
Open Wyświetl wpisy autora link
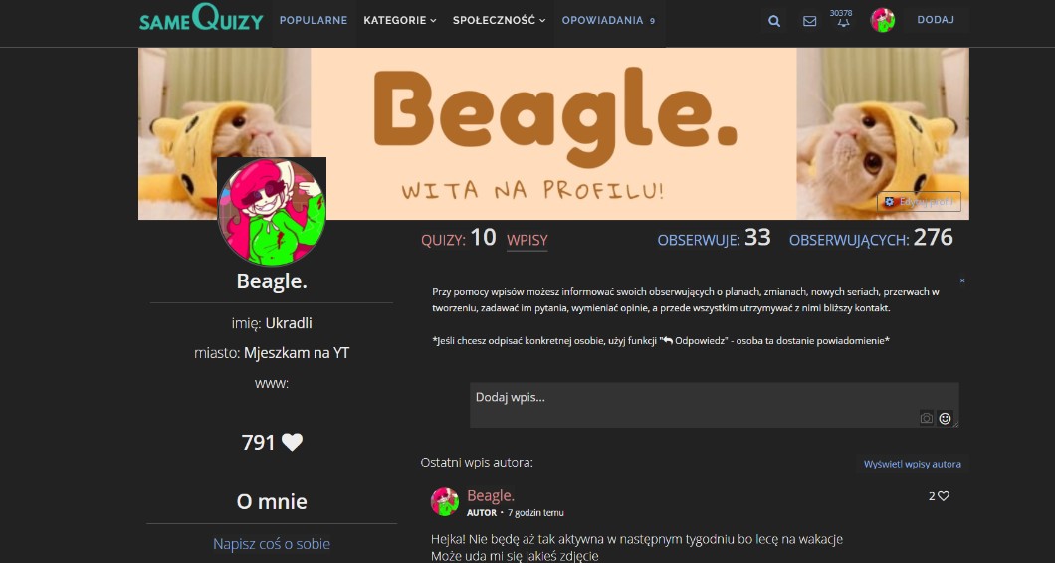click(x=913, y=465)
